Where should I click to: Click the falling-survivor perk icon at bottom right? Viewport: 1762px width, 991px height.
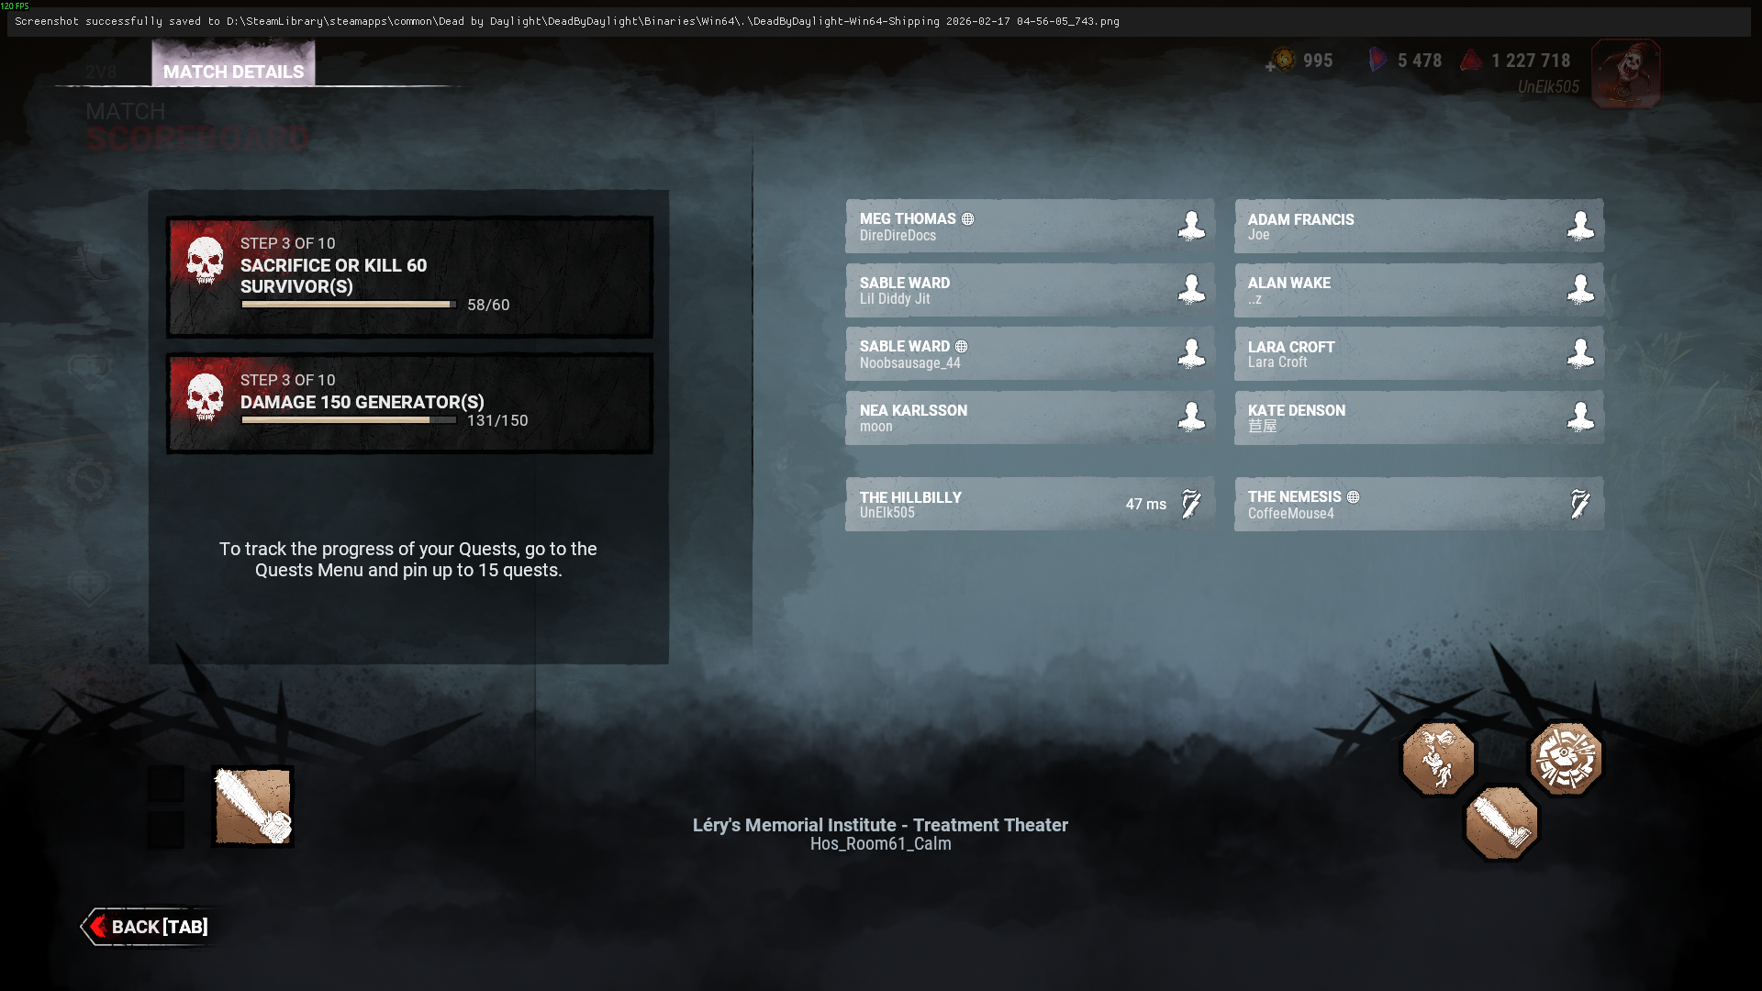click(1438, 759)
